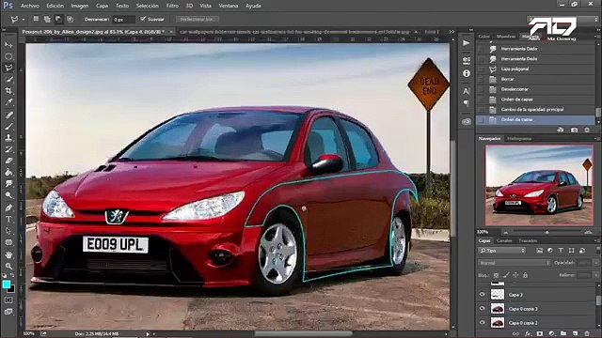602x338 pixels.
Task: Open create adjustment layer menu icon
Action: tap(552, 334)
